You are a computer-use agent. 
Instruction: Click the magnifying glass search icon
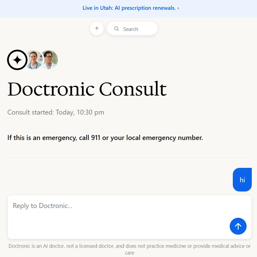coord(116,28)
